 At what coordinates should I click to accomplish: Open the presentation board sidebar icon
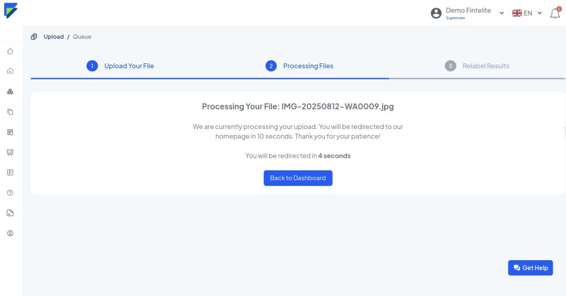(x=10, y=152)
